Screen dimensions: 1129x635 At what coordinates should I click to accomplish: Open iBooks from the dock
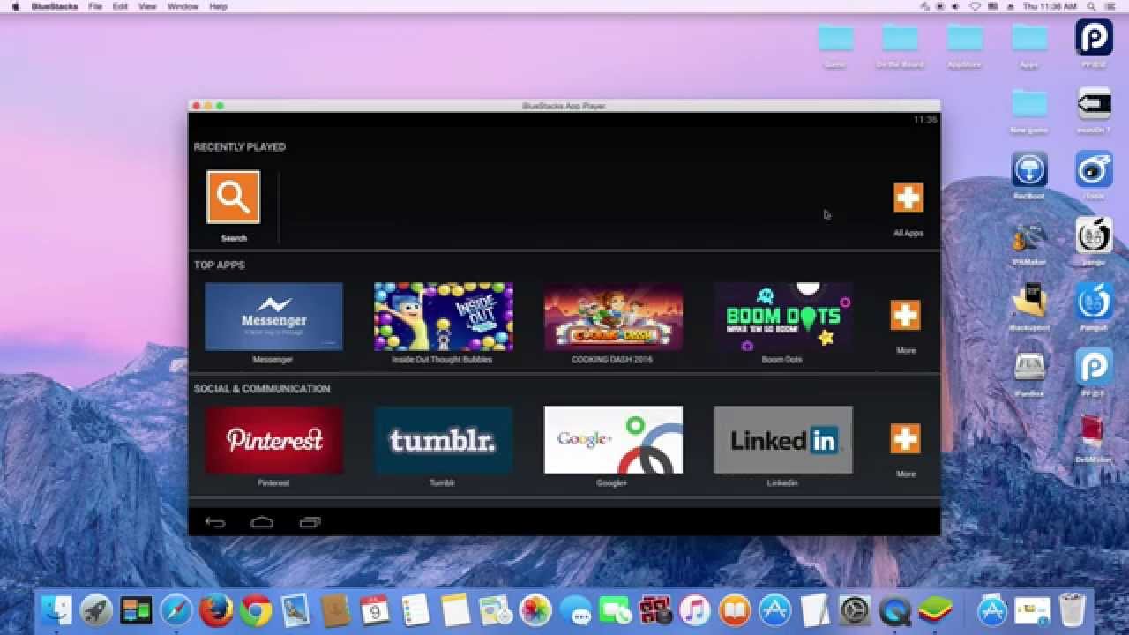pos(735,610)
